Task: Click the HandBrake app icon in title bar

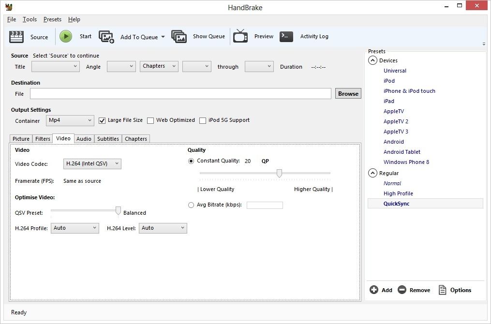Action: click(x=9, y=7)
